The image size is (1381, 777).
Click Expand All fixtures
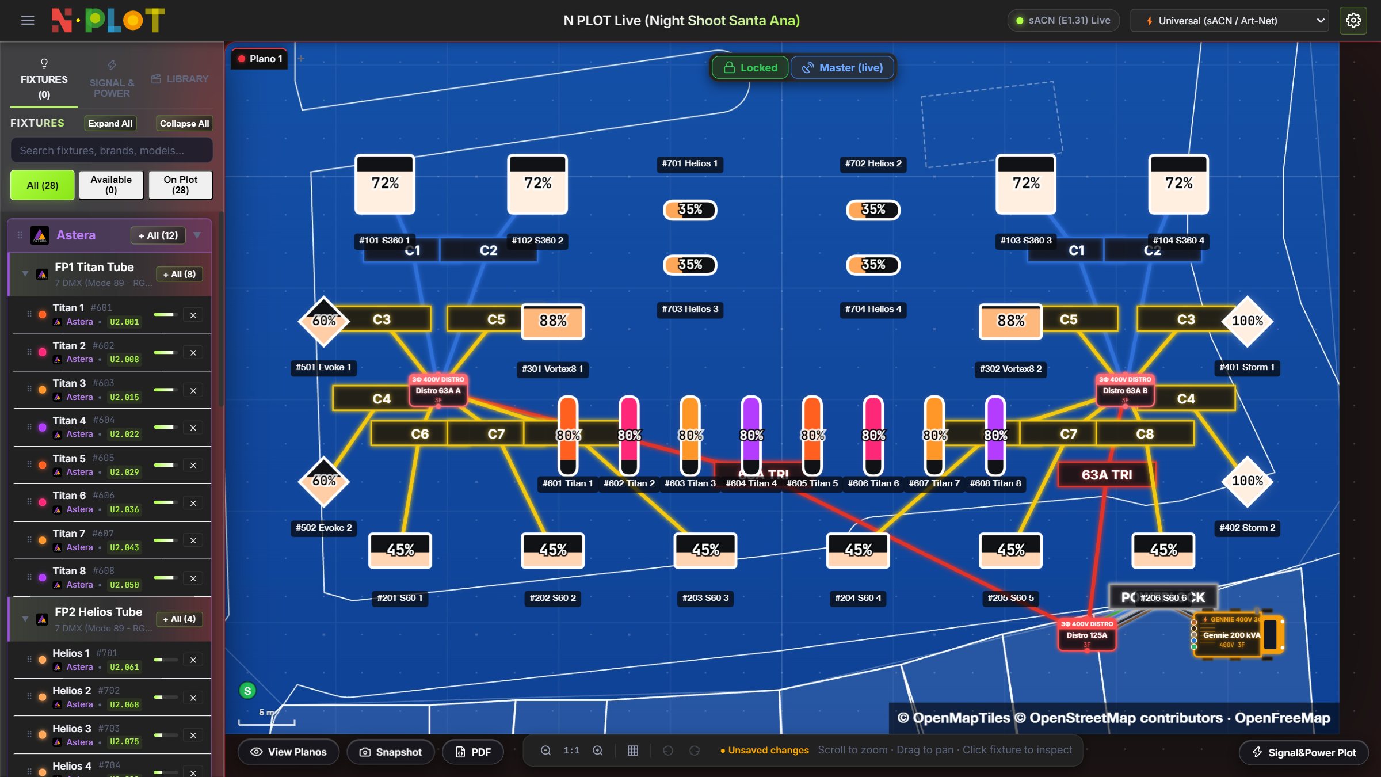[x=110, y=123]
